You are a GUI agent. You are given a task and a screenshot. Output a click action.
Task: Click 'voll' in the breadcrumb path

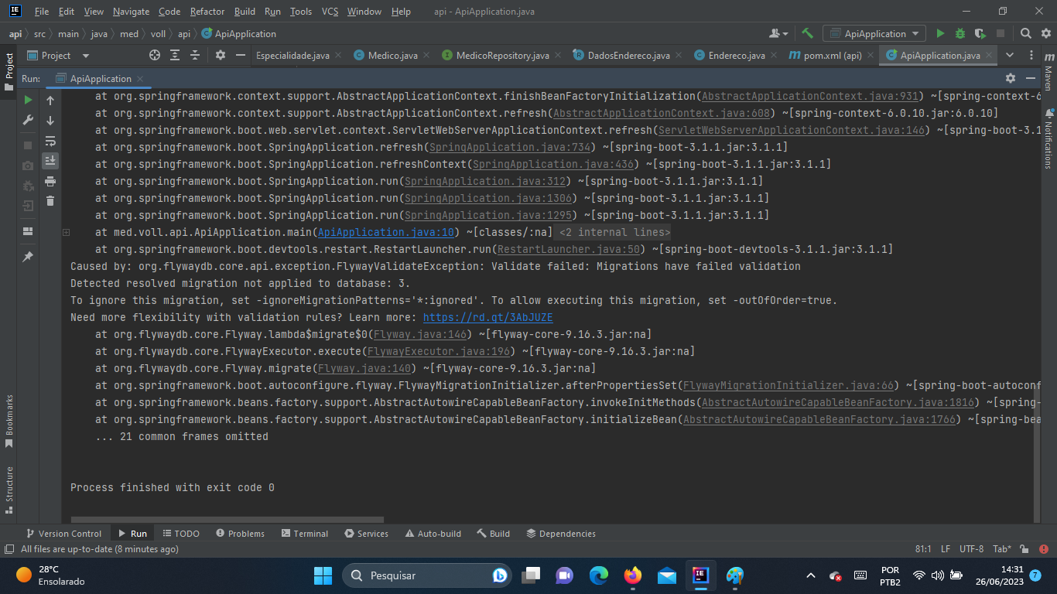pyautogui.click(x=158, y=33)
